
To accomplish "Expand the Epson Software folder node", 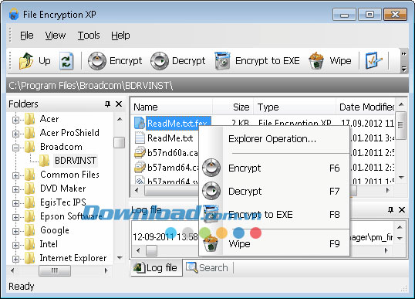I will [15, 217].
